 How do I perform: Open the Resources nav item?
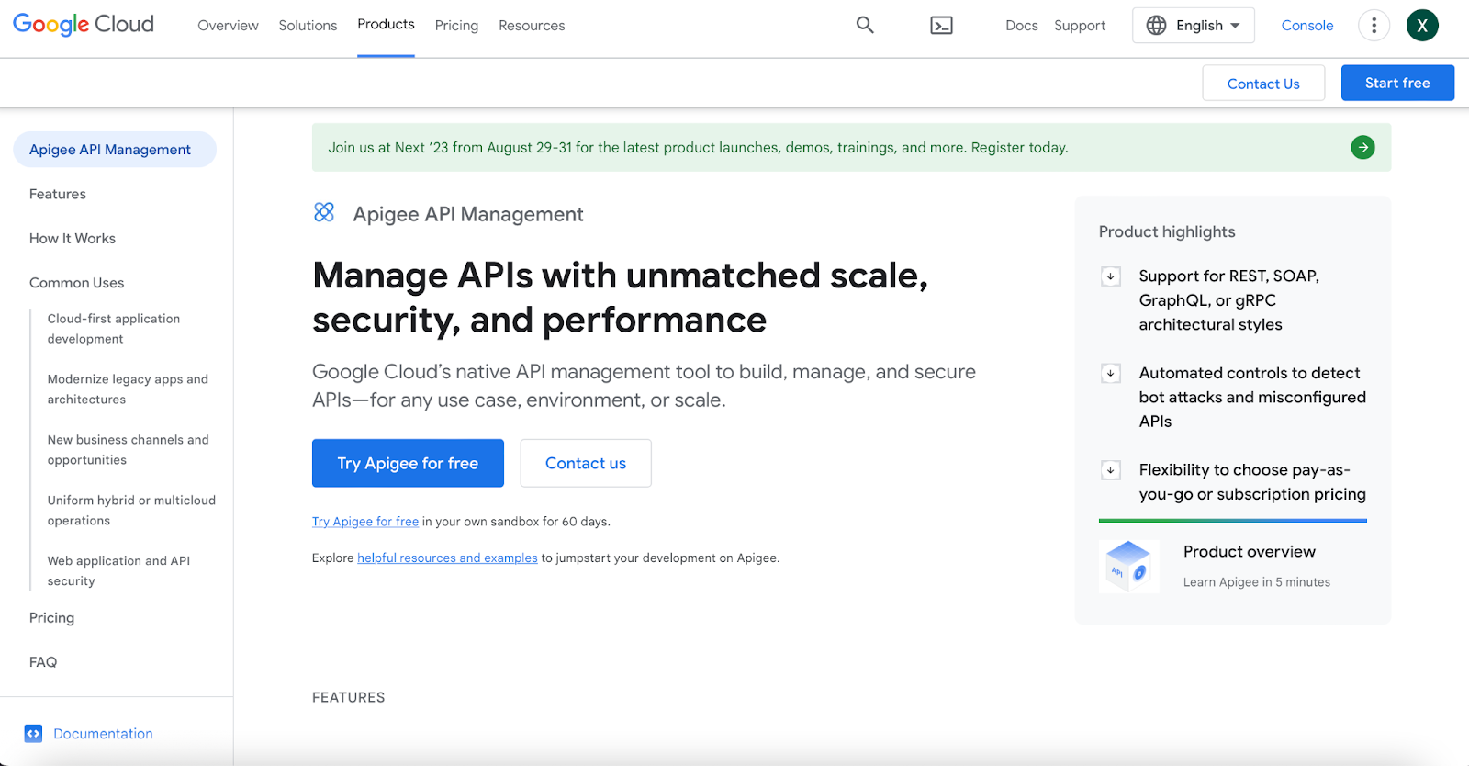[x=532, y=26]
